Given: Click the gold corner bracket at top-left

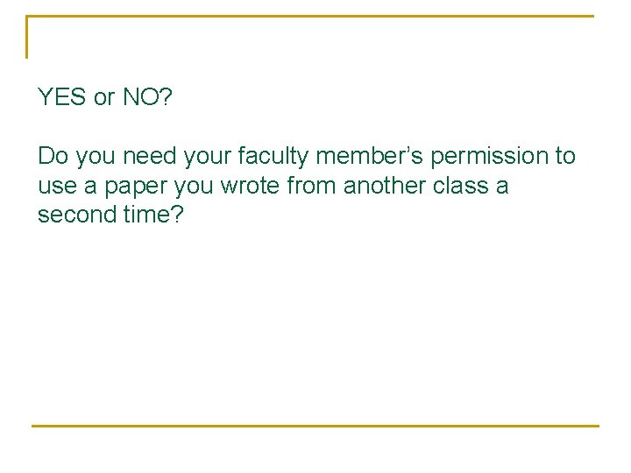Looking at the screenshot, I should [x=28, y=35].
